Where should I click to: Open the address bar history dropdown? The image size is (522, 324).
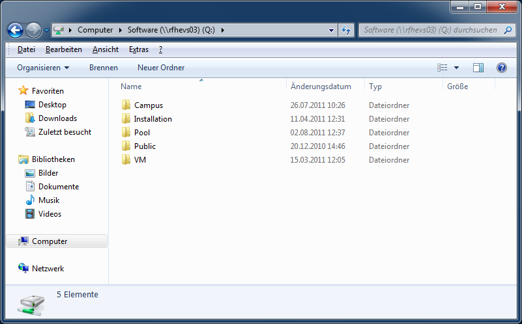[x=331, y=30]
